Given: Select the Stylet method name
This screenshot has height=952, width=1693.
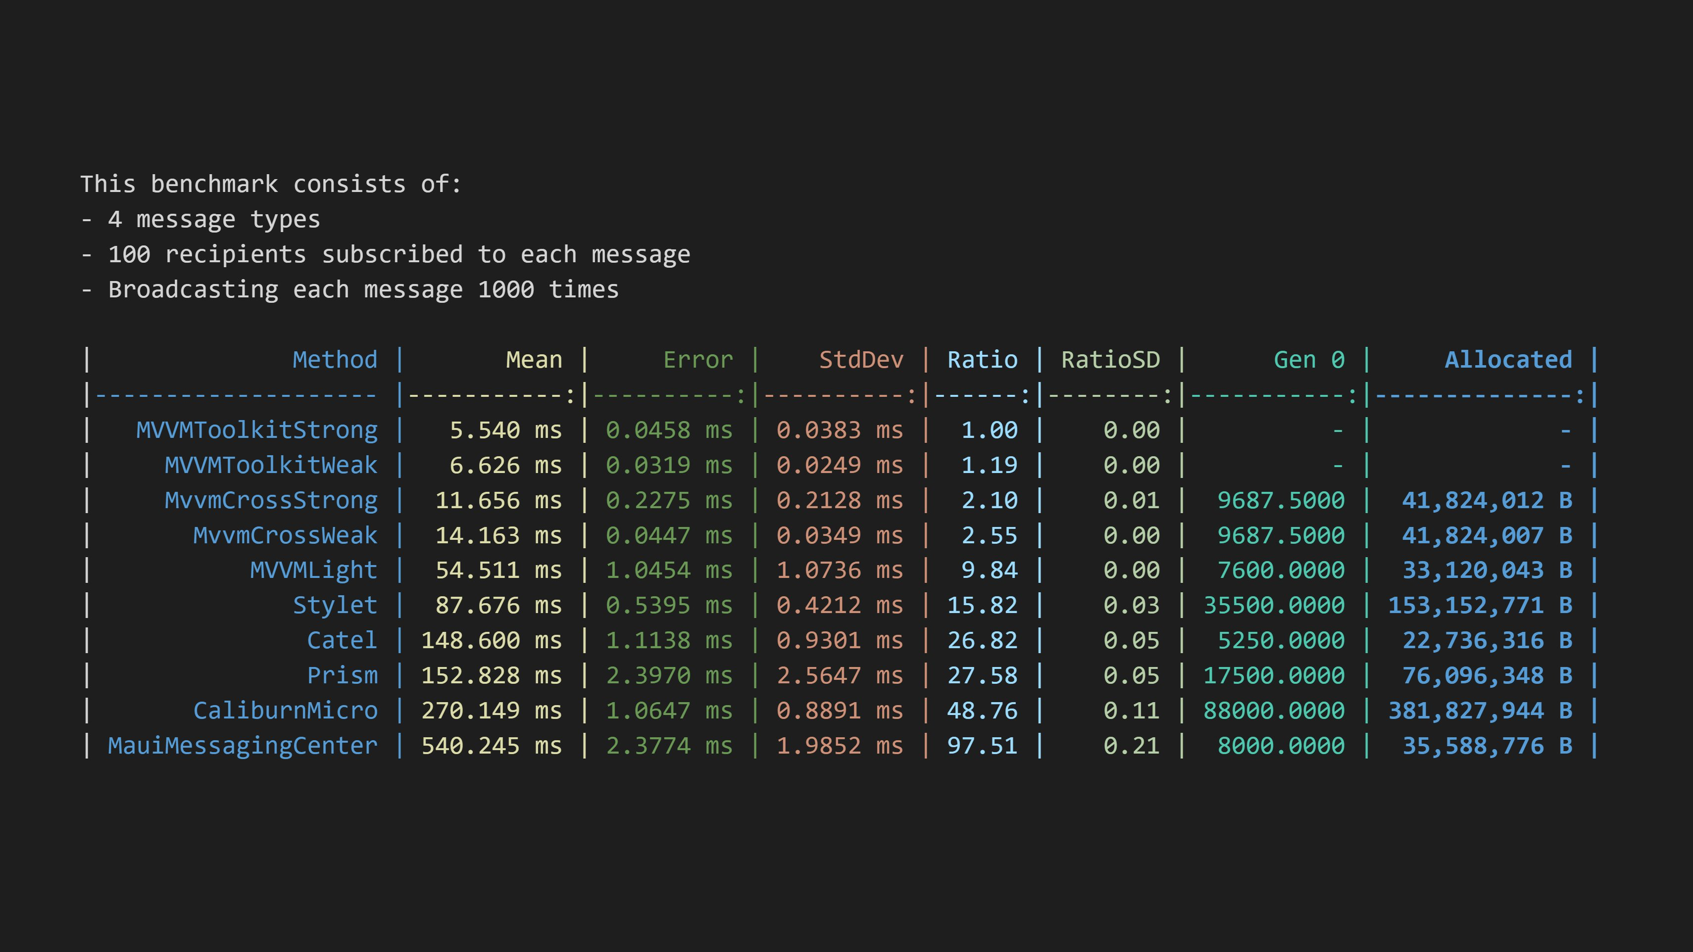Looking at the screenshot, I should pyautogui.click(x=335, y=605).
